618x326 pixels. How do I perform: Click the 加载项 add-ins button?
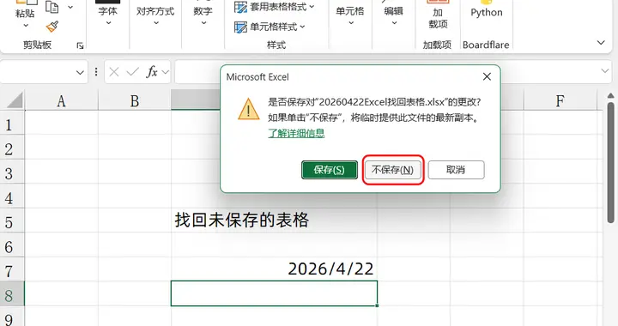click(x=438, y=15)
